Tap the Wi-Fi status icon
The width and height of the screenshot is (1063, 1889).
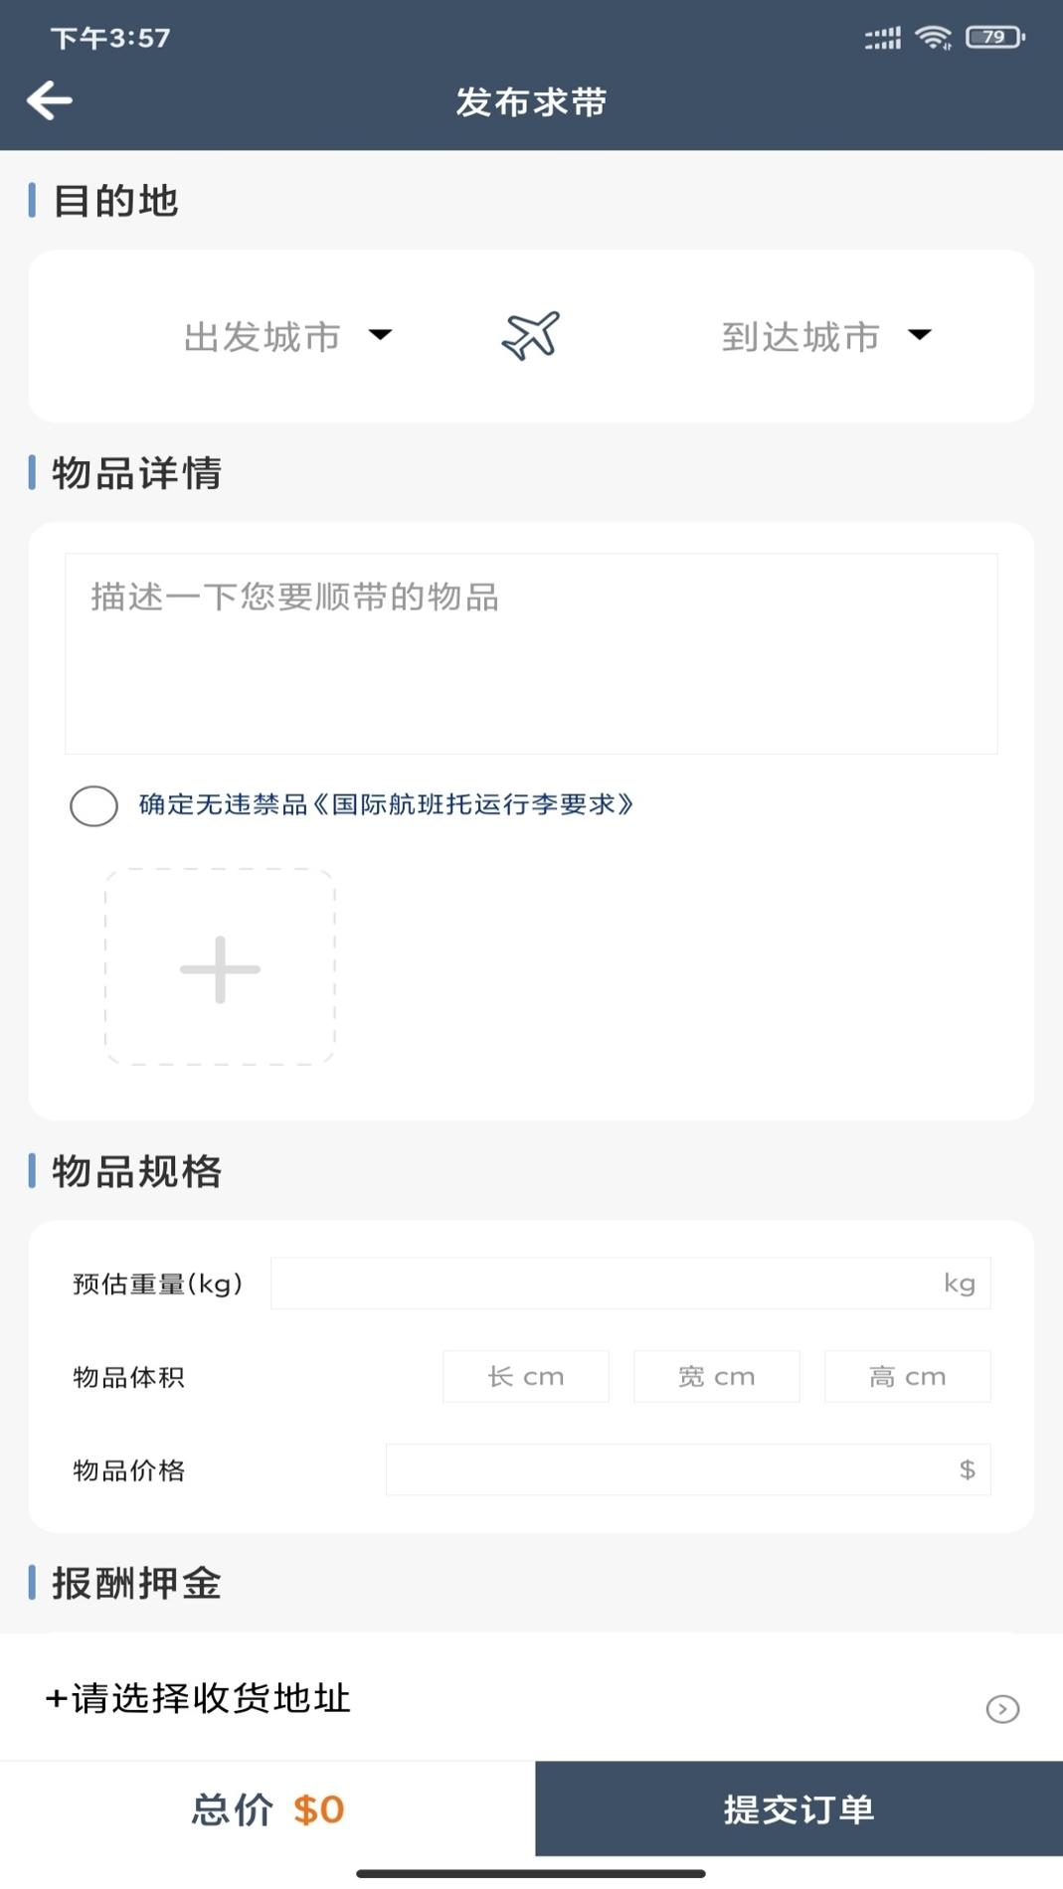click(933, 38)
